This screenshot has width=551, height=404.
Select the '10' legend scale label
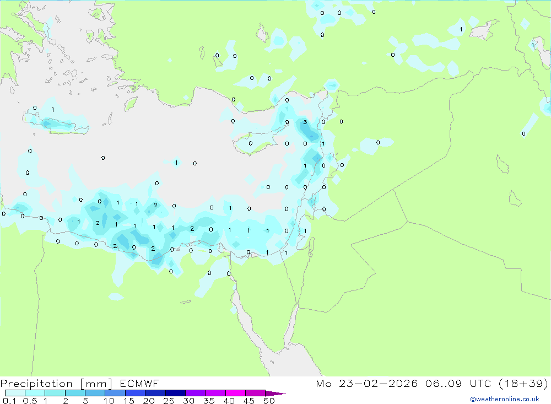point(109,401)
